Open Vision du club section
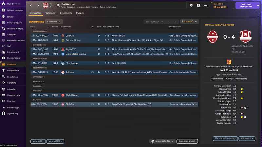The image size is (262, 147). pyautogui.click(x=13, y=95)
